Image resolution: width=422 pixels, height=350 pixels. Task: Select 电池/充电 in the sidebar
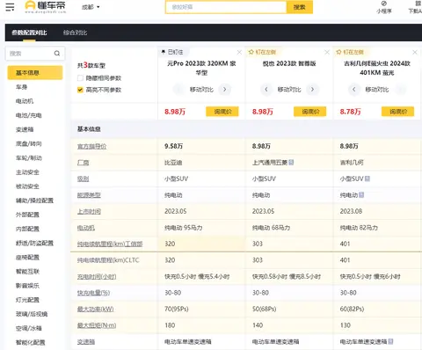28,115
